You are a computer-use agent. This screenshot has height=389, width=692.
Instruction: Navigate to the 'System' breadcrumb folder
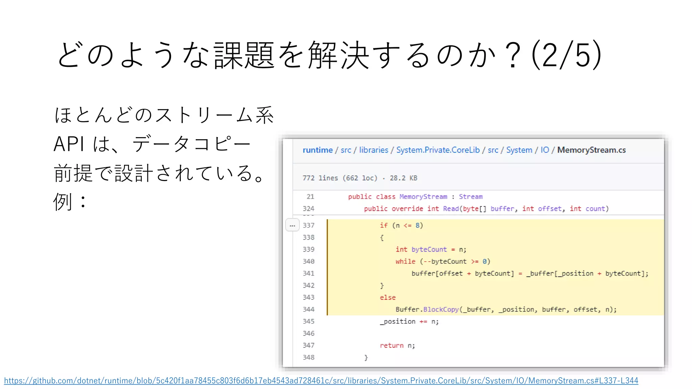pos(519,150)
